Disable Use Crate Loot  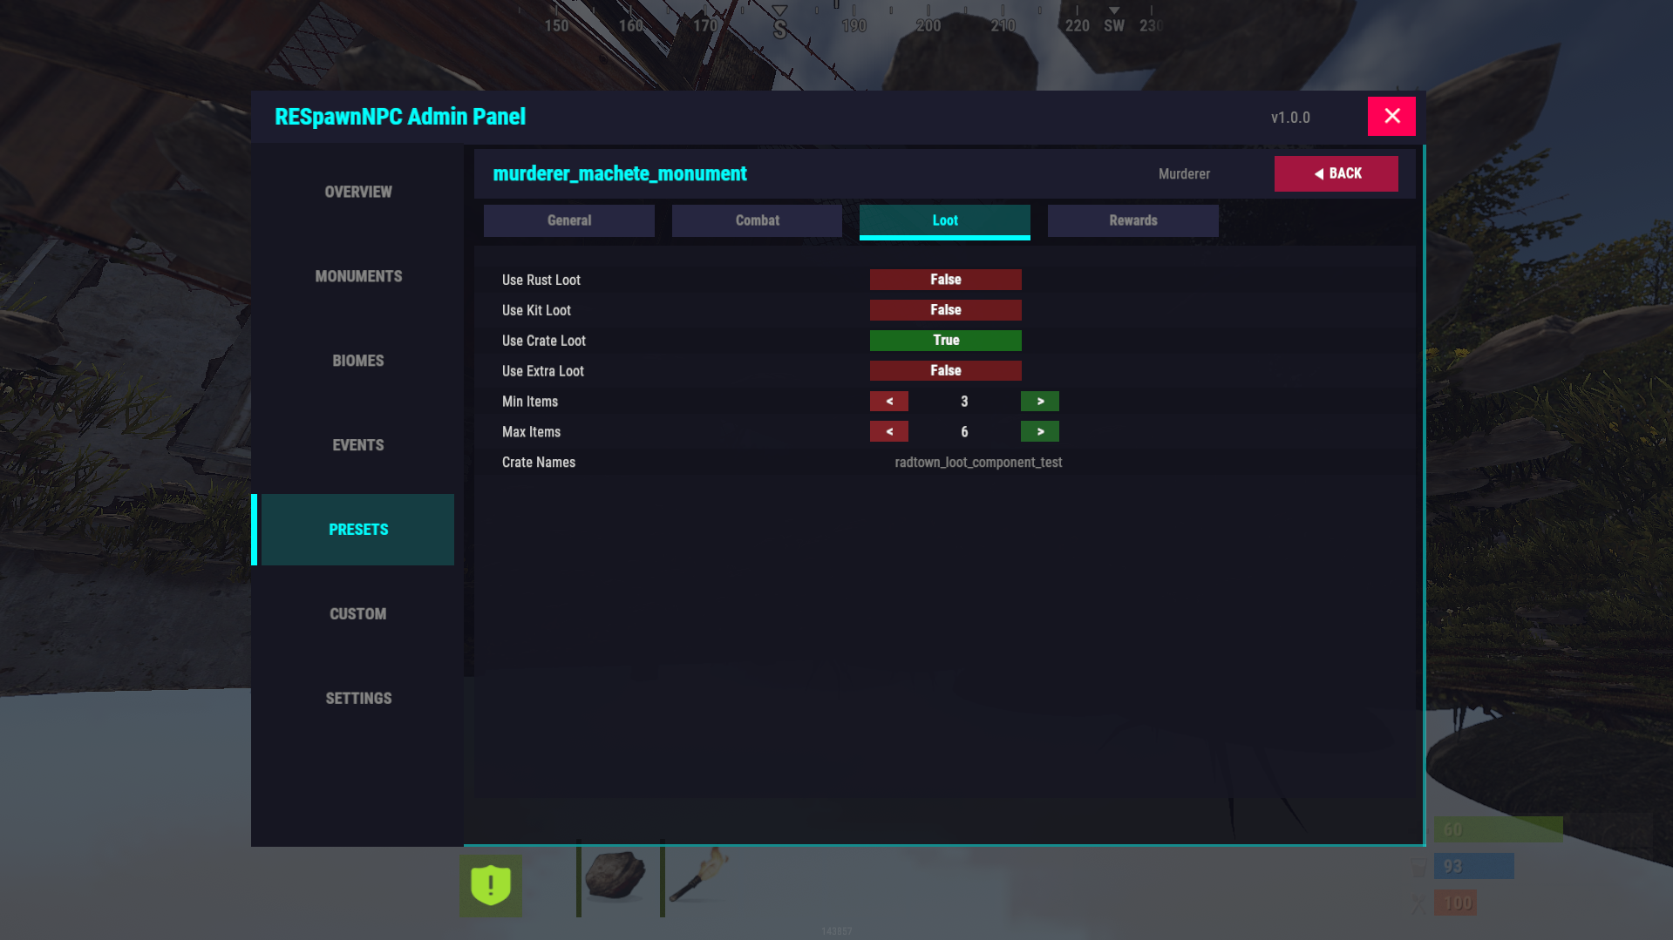pos(945,341)
